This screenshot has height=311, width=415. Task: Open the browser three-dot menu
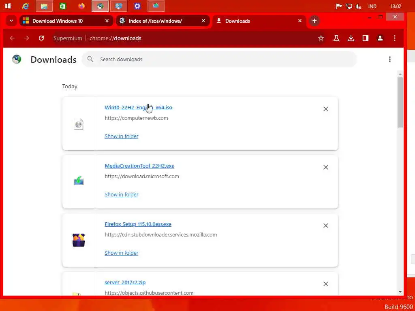[x=395, y=38]
